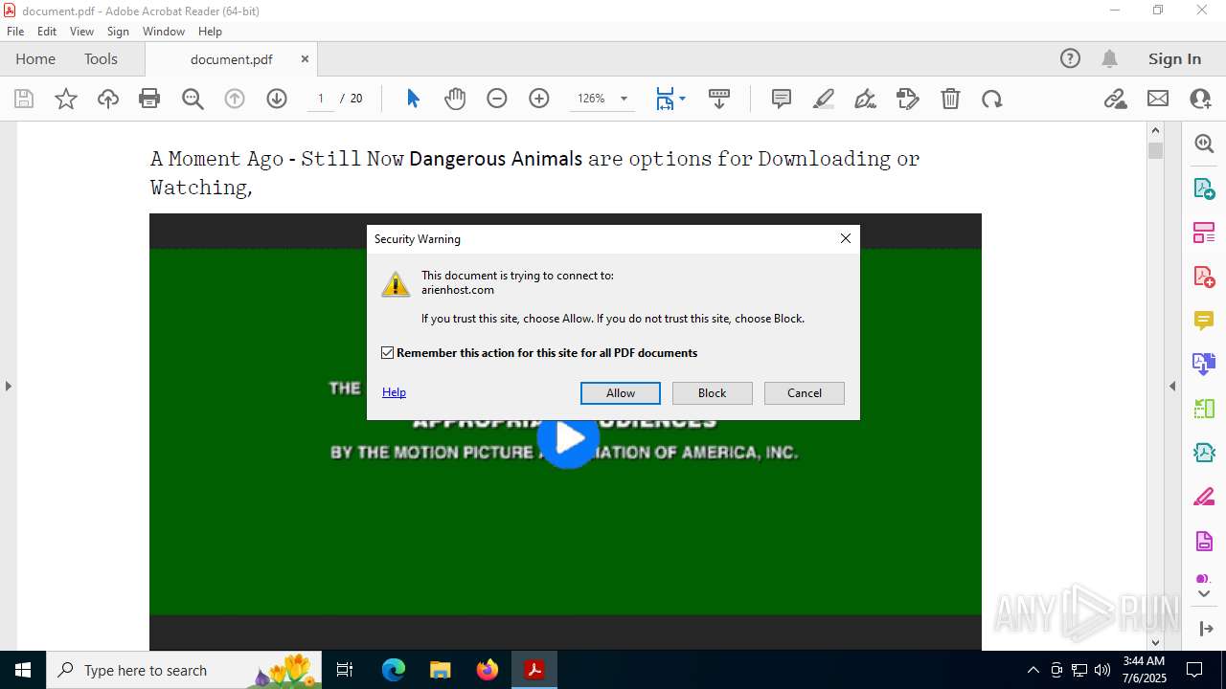Show hidden system tray icons

click(1033, 670)
